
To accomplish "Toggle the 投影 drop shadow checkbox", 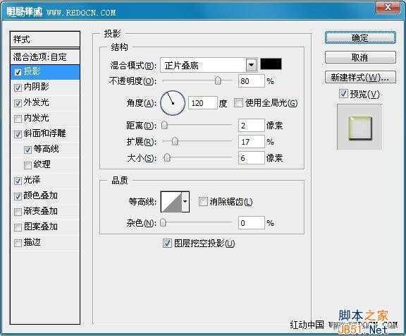I will click(18, 72).
